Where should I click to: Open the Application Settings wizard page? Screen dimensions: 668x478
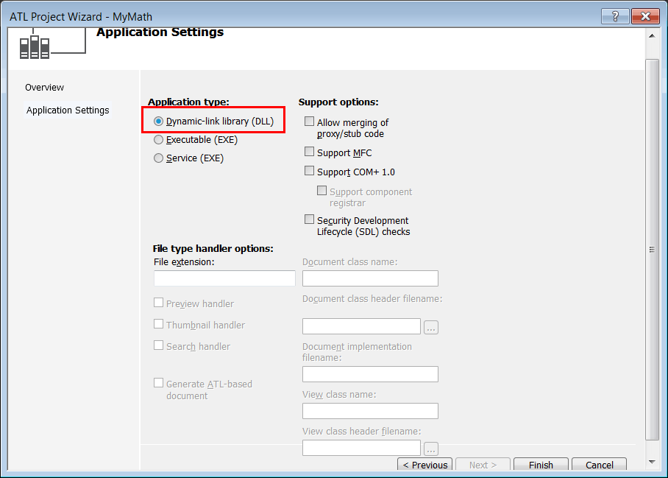(x=68, y=110)
